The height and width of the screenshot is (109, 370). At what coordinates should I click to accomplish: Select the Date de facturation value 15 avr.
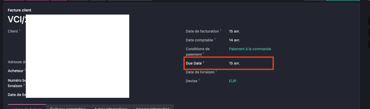(234, 31)
